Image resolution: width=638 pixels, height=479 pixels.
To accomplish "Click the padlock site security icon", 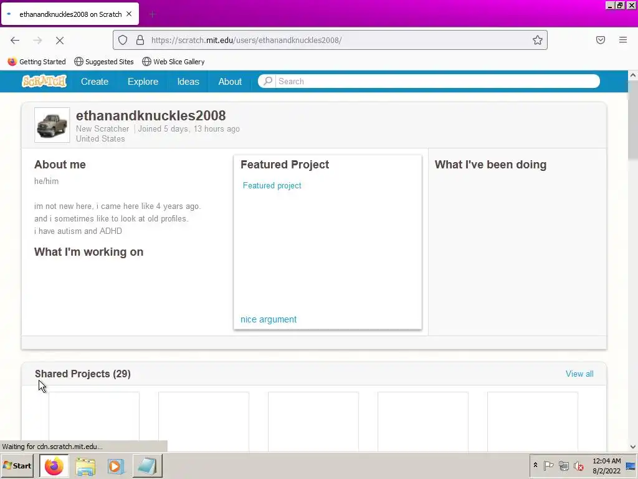I will 140,40.
